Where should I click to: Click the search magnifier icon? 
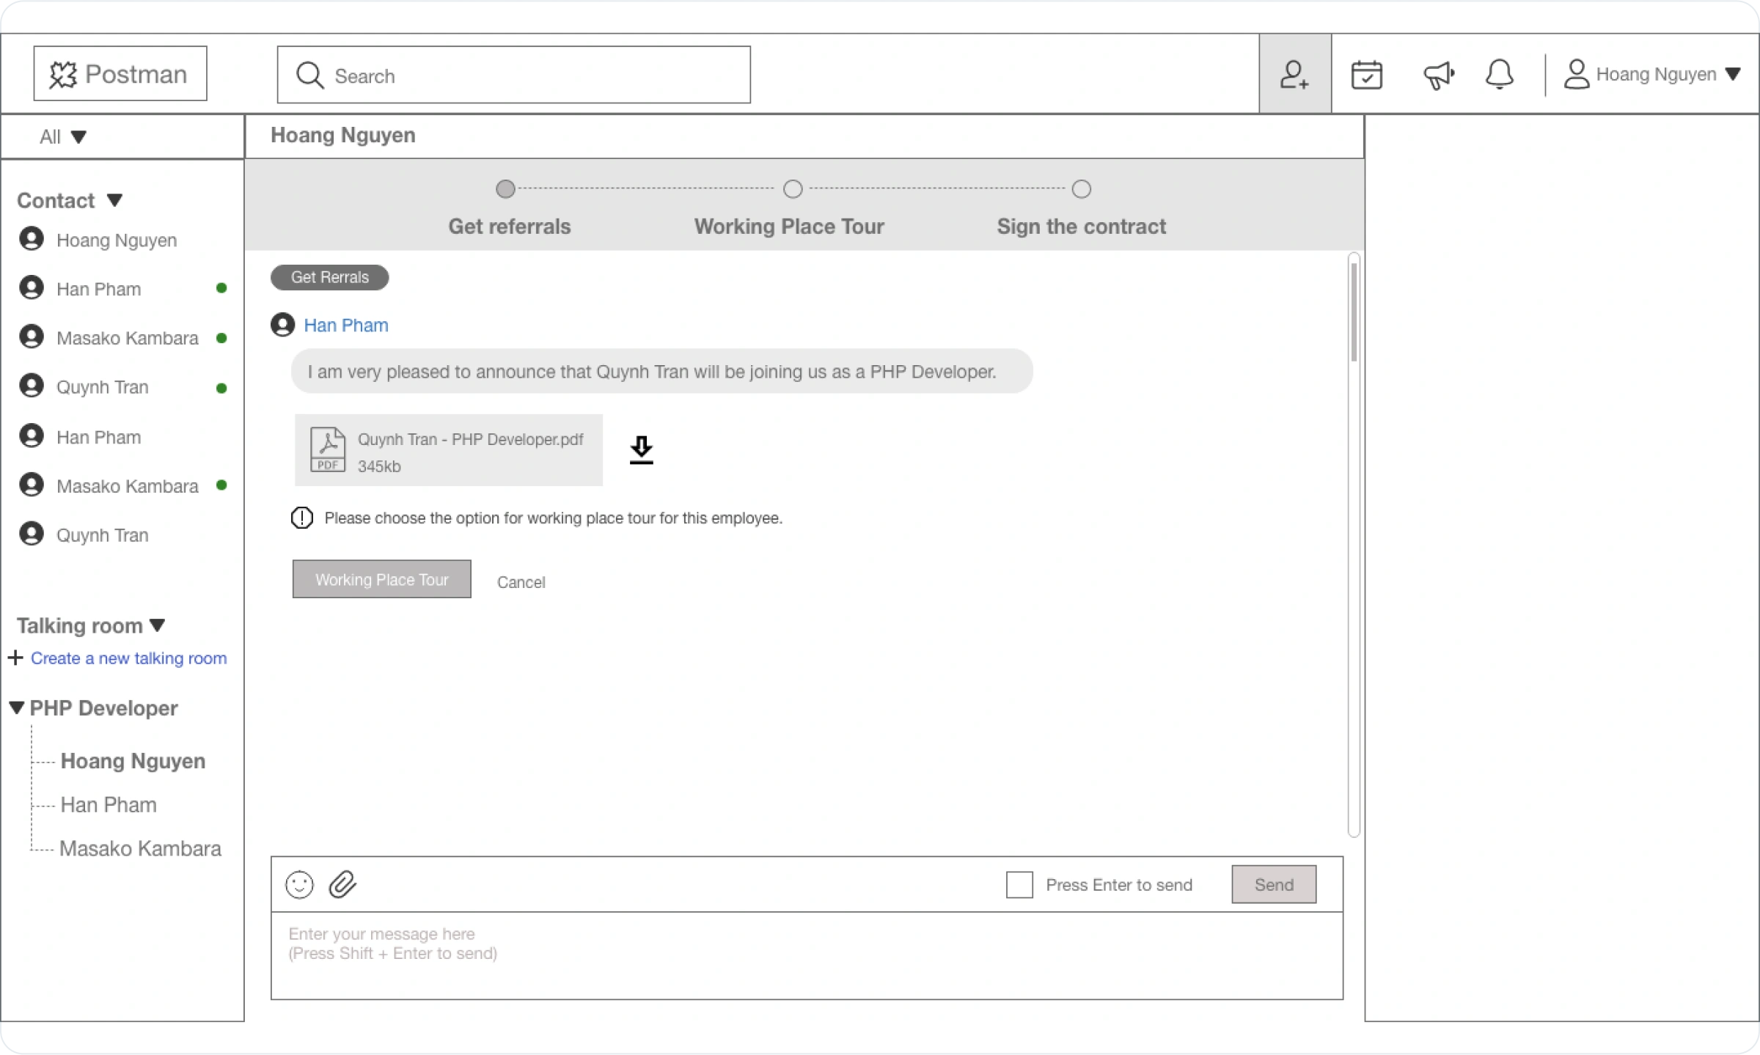[x=309, y=75]
